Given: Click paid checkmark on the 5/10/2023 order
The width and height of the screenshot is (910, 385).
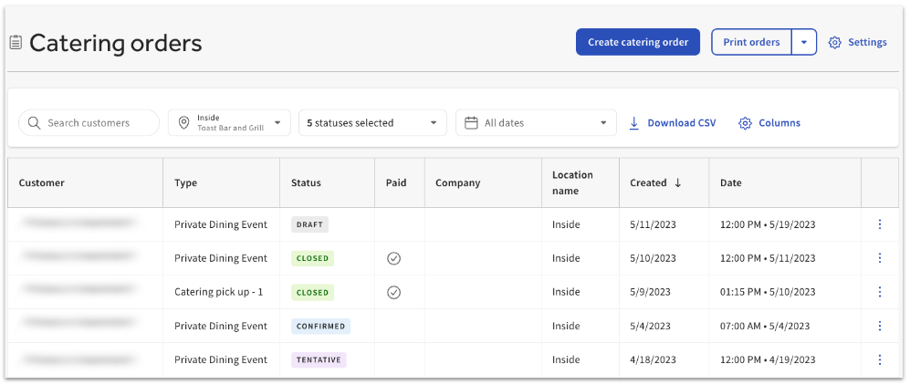Looking at the screenshot, I should tap(393, 258).
